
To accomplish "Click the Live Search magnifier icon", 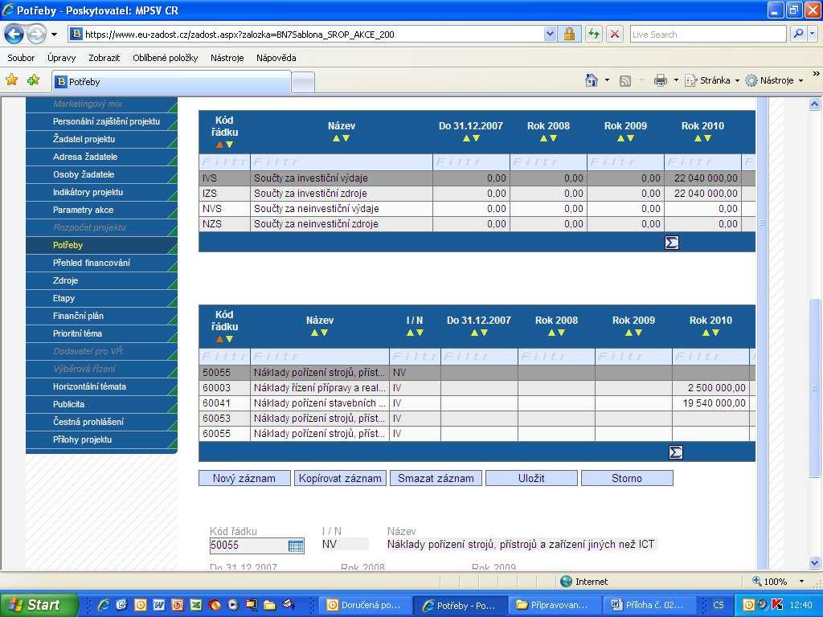I will tap(798, 34).
